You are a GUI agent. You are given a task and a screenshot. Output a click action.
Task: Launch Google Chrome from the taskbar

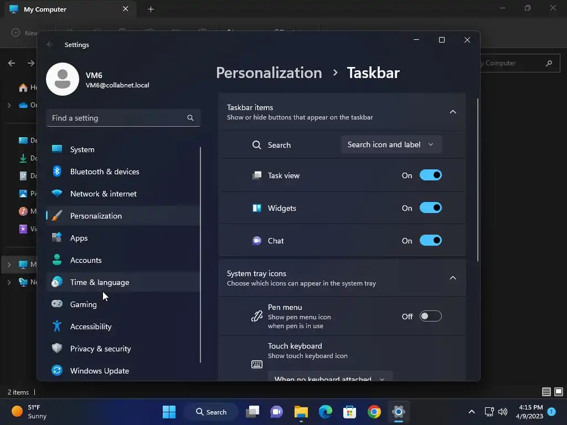(x=374, y=412)
